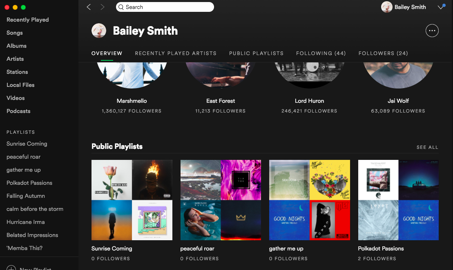Click peaceful roar title under its cover
453x270 pixels.
click(197, 249)
